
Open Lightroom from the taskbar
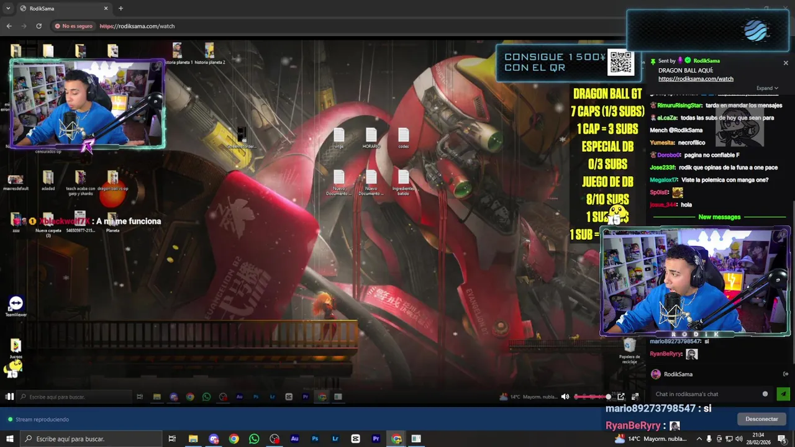coord(335,439)
